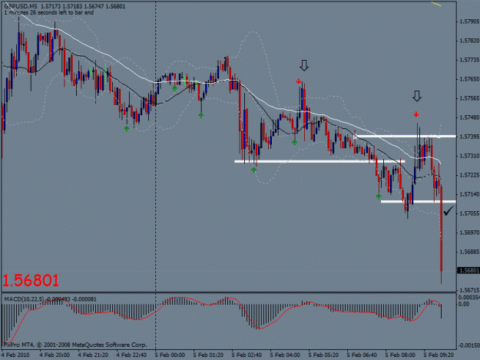Select the '5 Feb 08:00' time axis label
The width and height of the screenshot is (480, 360).
click(400, 355)
